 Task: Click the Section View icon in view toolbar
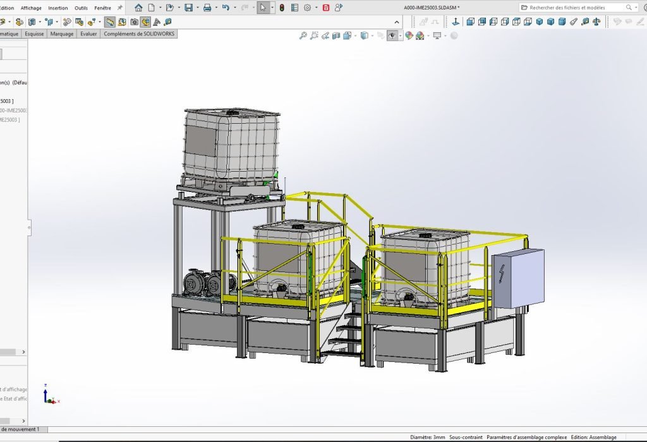pyautogui.click(x=336, y=35)
